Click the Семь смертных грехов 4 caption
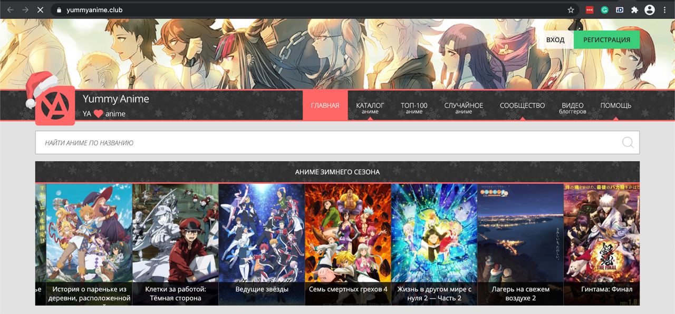 [348, 289]
